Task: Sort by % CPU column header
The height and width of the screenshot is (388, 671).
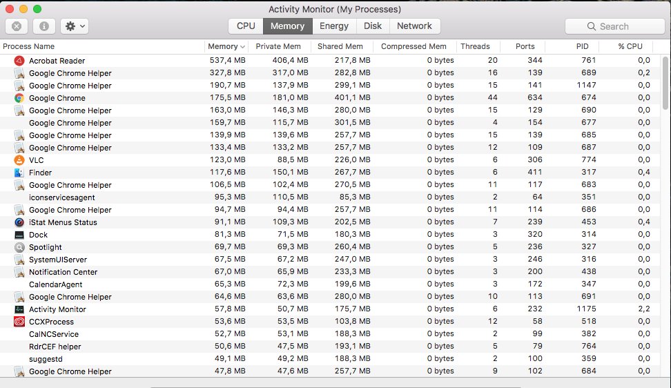Action: point(630,46)
